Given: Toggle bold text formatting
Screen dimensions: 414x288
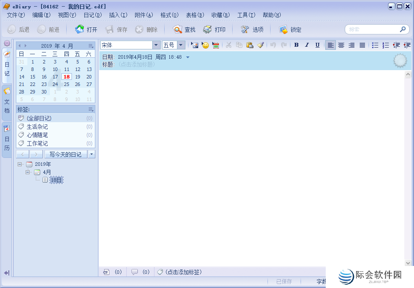Looking at the screenshot, I should tap(296, 45).
